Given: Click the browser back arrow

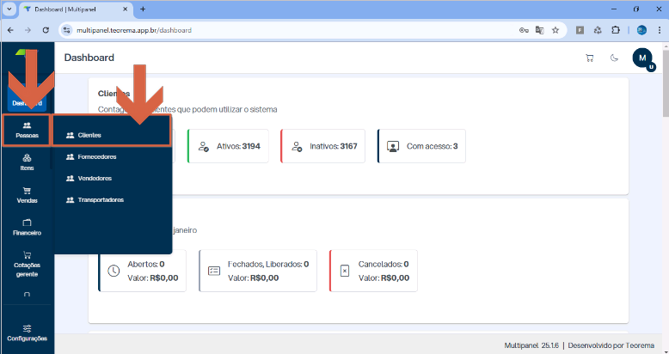Looking at the screenshot, I should (x=10, y=30).
